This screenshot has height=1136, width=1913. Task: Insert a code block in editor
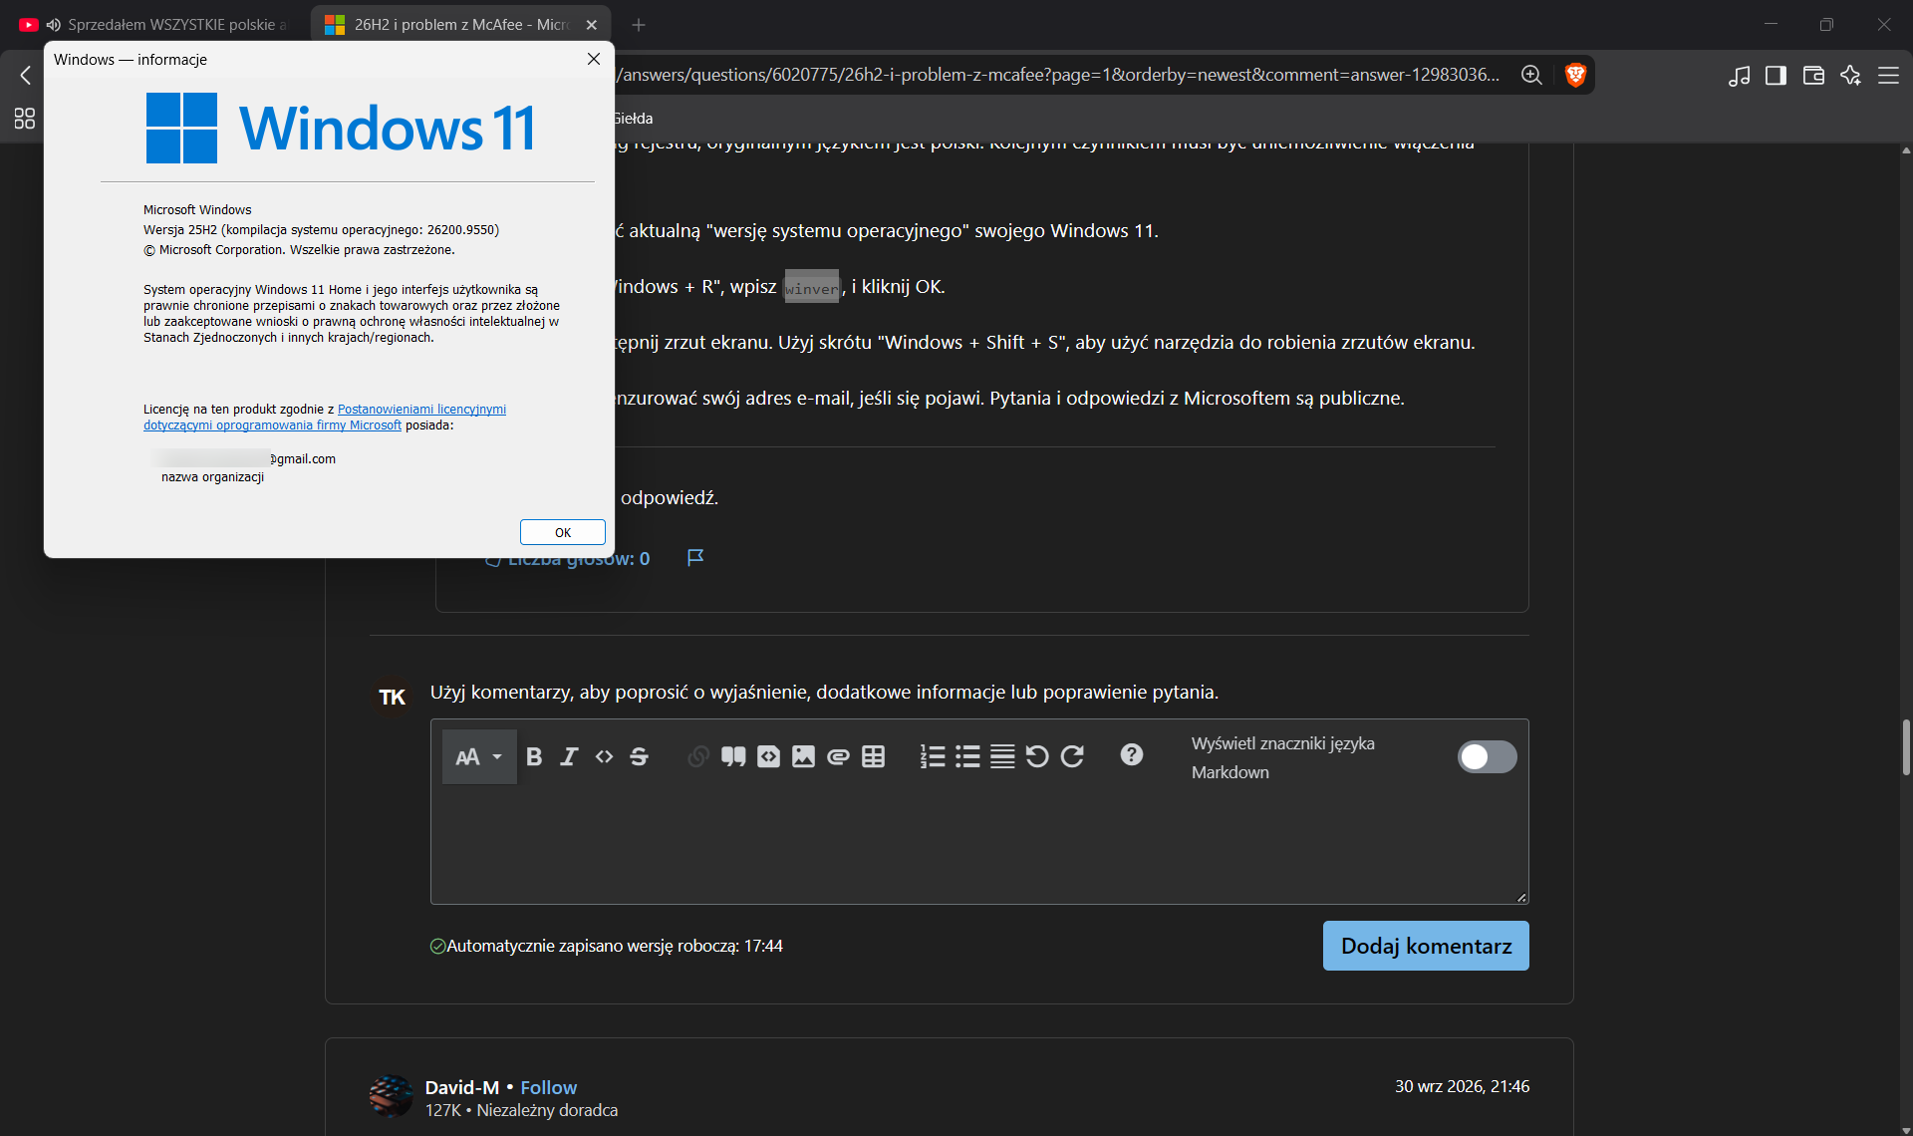(768, 757)
